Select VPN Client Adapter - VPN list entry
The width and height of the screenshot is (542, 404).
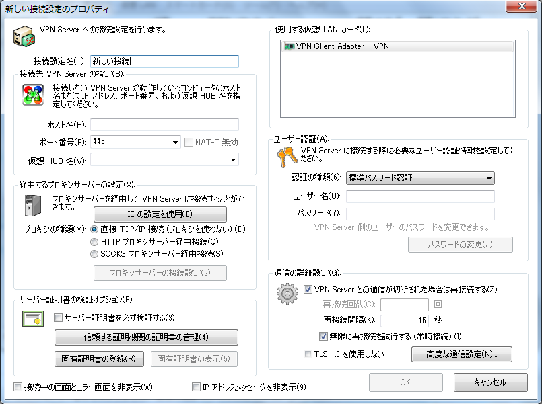(x=397, y=46)
